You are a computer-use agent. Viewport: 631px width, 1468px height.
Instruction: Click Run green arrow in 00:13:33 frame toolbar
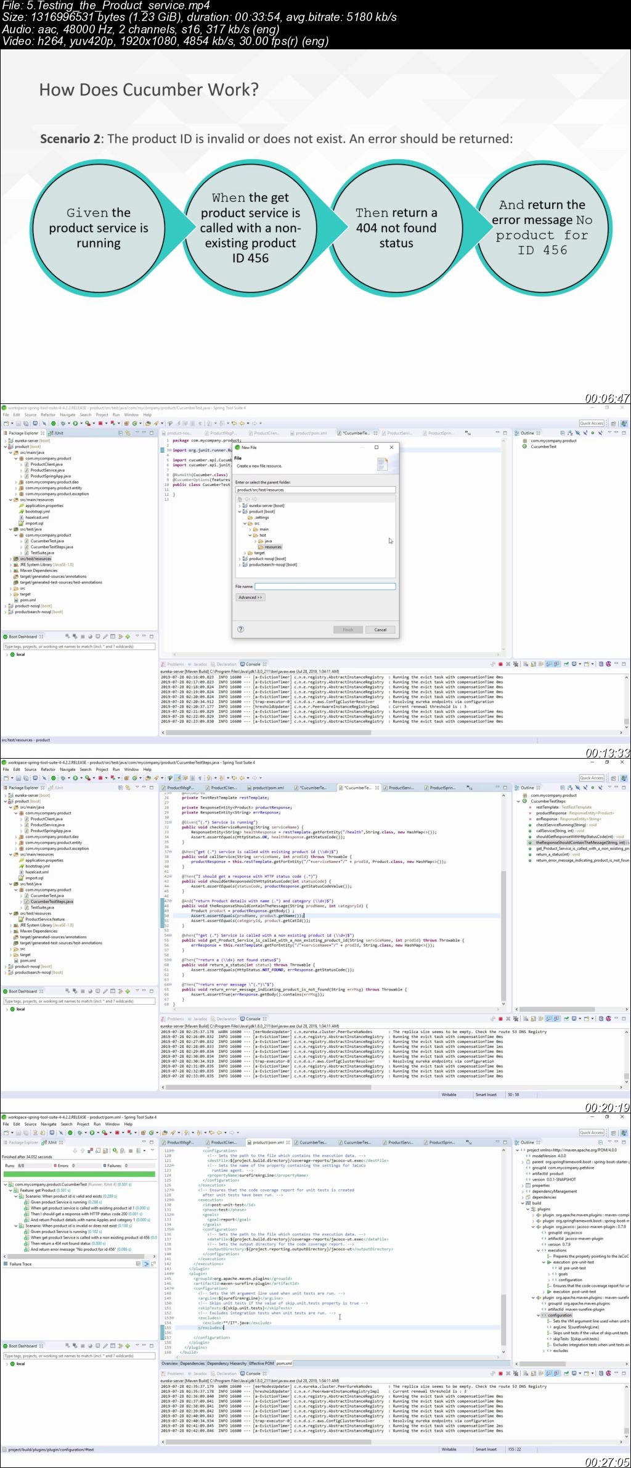[x=75, y=423]
